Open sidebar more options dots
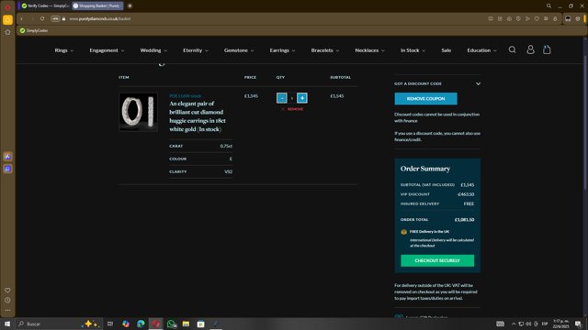Image resolution: width=588 pixels, height=330 pixels. click(x=7, y=310)
